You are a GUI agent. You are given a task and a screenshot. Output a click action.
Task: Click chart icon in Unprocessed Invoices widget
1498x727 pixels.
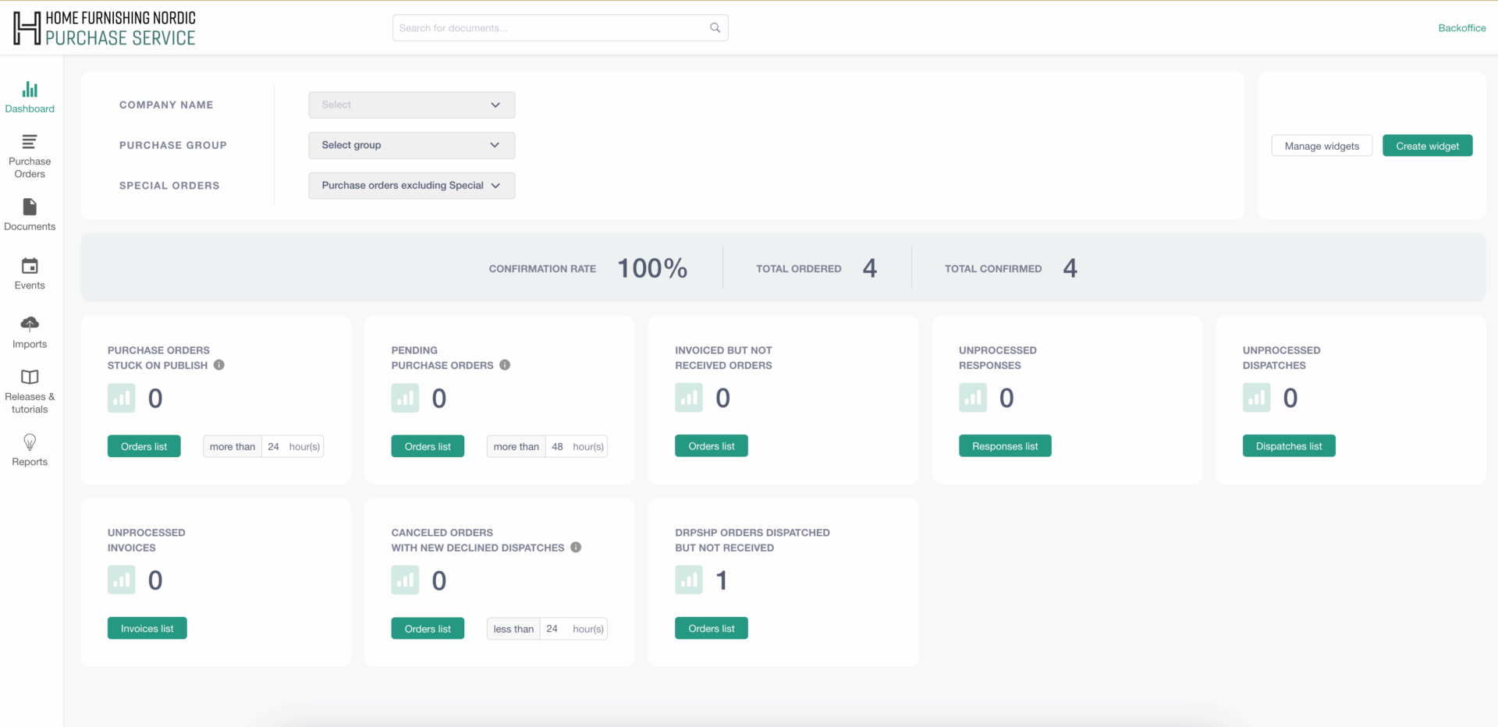point(122,580)
